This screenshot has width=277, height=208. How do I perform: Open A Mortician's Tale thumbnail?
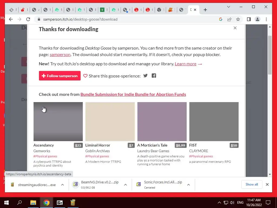click(162, 122)
